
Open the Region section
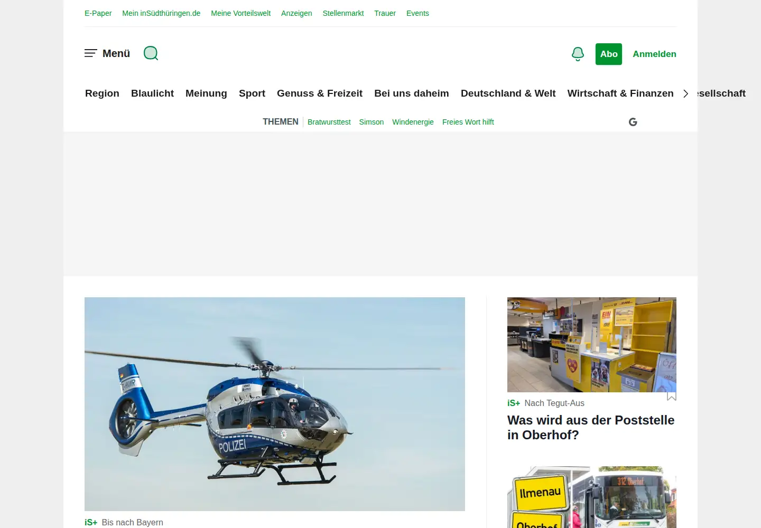102,93
